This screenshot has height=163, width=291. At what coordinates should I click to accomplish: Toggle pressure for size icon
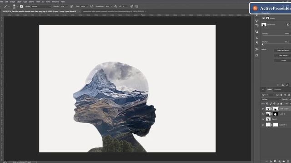pyautogui.click(x=131, y=6)
